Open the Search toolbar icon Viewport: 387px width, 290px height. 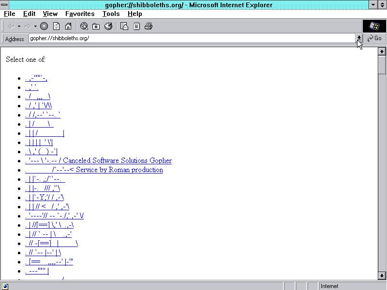[84, 26]
